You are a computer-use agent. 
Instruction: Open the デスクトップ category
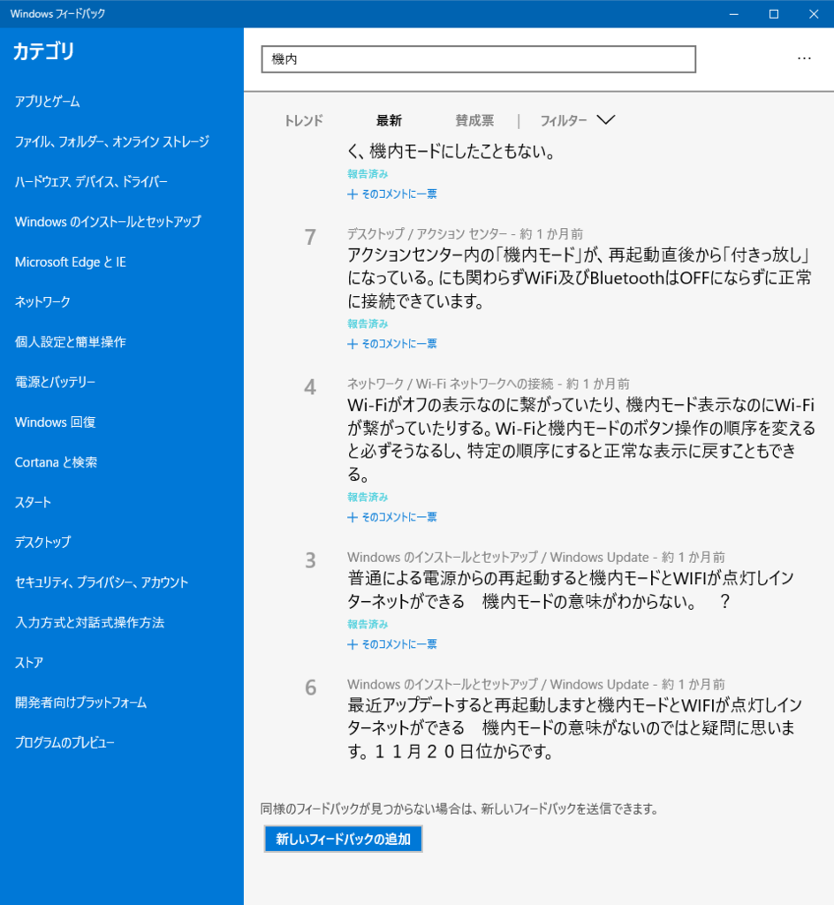[x=42, y=543]
